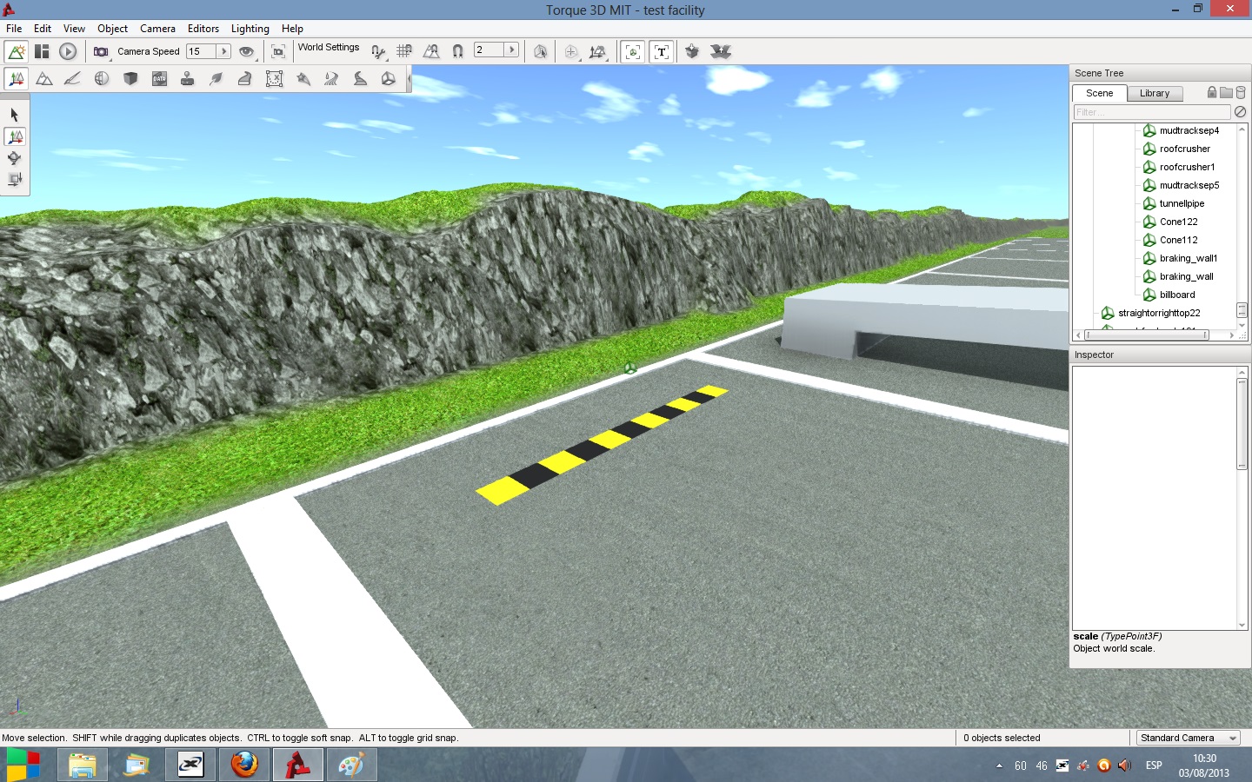1252x782 pixels.
Task: Open the visibility eye options dropdown
Action: (x=247, y=51)
